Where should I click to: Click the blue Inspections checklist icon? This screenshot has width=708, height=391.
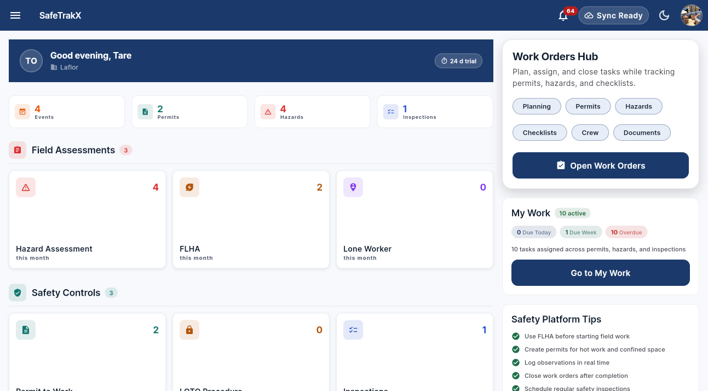point(391,112)
